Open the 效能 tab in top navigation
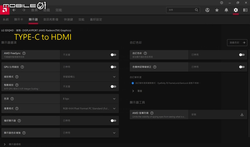 pos(59,10)
